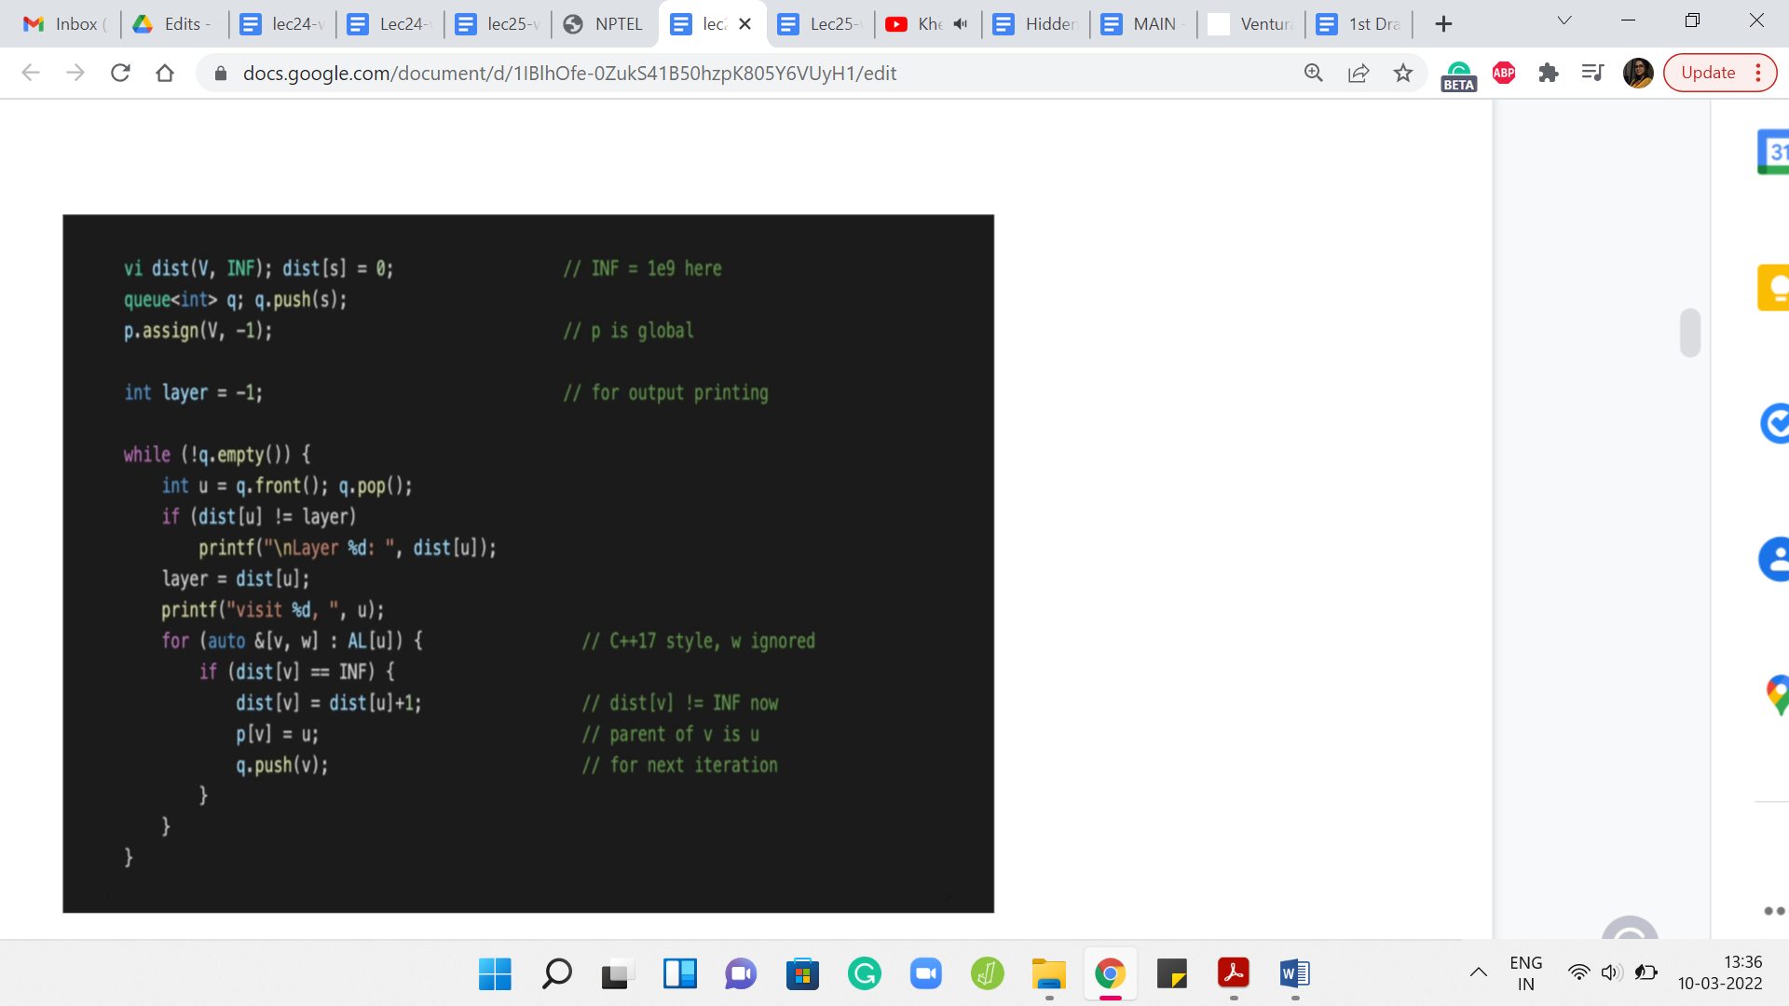Image resolution: width=1789 pixels, height=1006 pixels.
Task: Open the Extensions puzzle icon
Action: (1549, 73)
